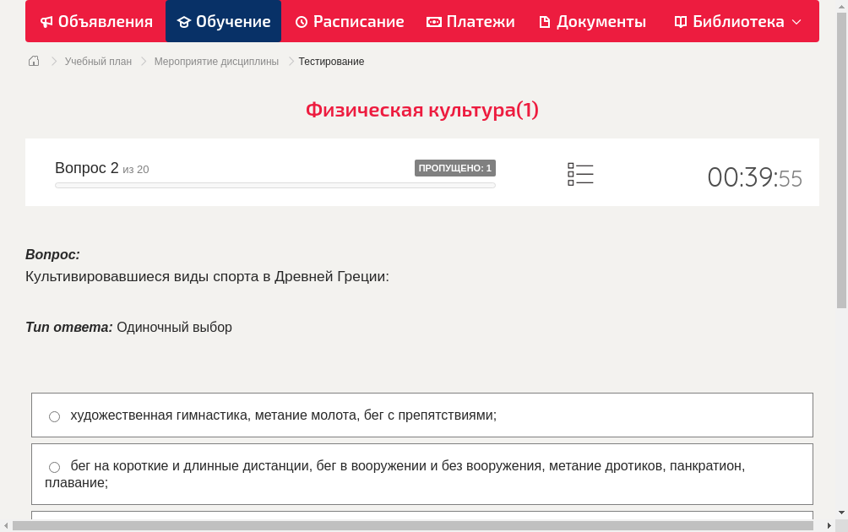The width and height of the screenshot is (848, 532).
Task: Select answer about бег и панкратион
Action: [54, 467]
